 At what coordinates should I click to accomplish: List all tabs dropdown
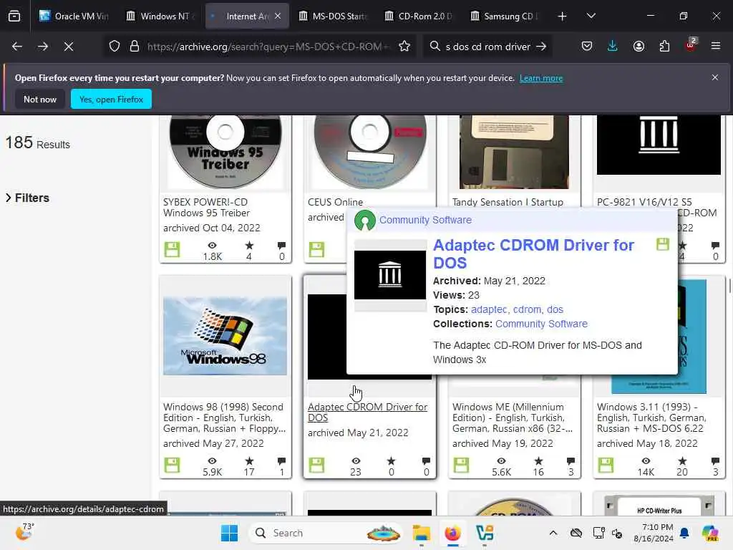click(x=591, y=16)
